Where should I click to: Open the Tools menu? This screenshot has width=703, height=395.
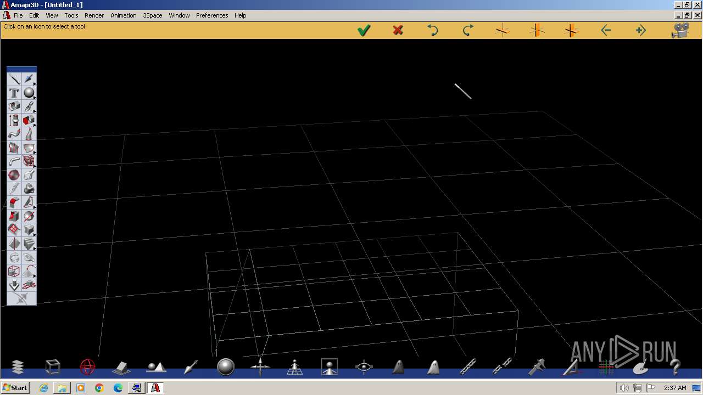[x=71, y=15]
